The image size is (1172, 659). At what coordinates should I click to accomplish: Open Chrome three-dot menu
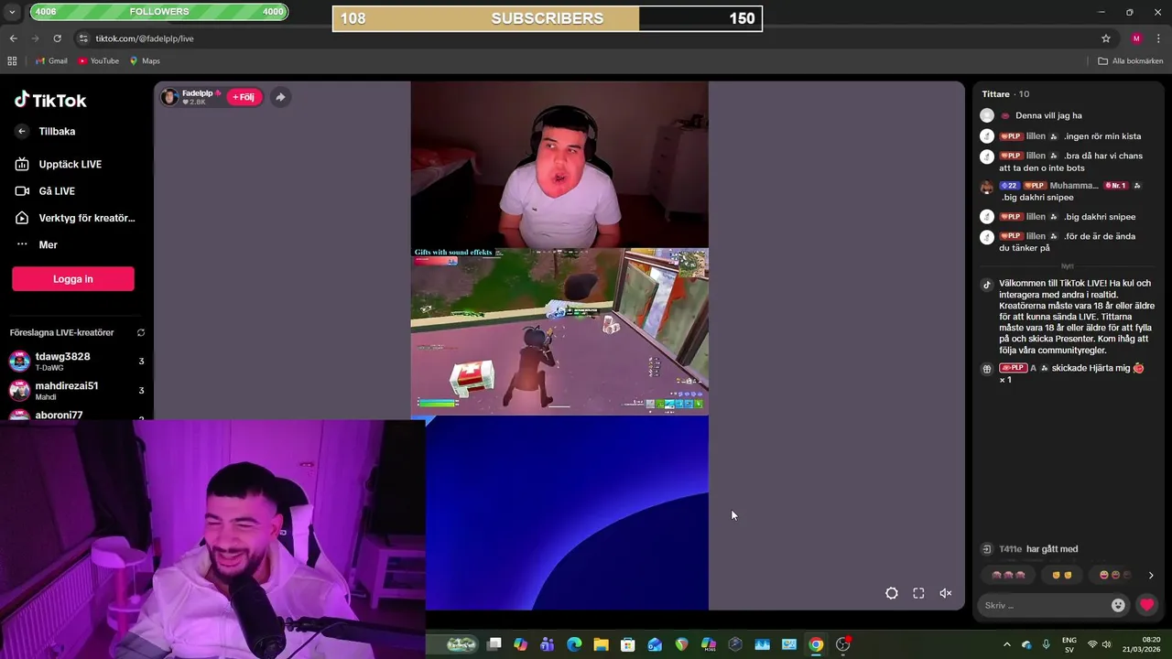click(x=1158, y=38)
